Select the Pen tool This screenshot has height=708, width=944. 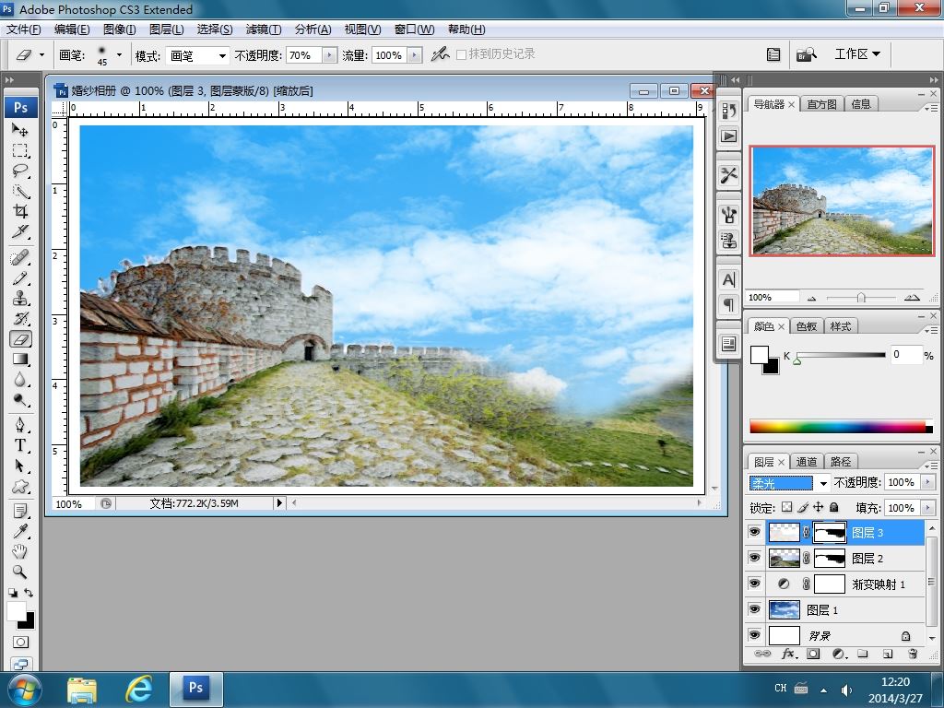pos(20,426)
